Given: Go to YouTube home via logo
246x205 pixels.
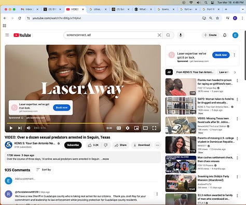Looking at the screenshot, I should (x=22, y=35).
